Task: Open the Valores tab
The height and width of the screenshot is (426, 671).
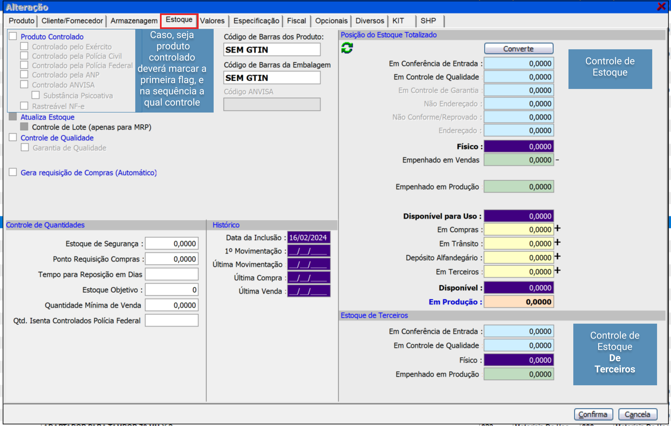Action: pos(212,21)
